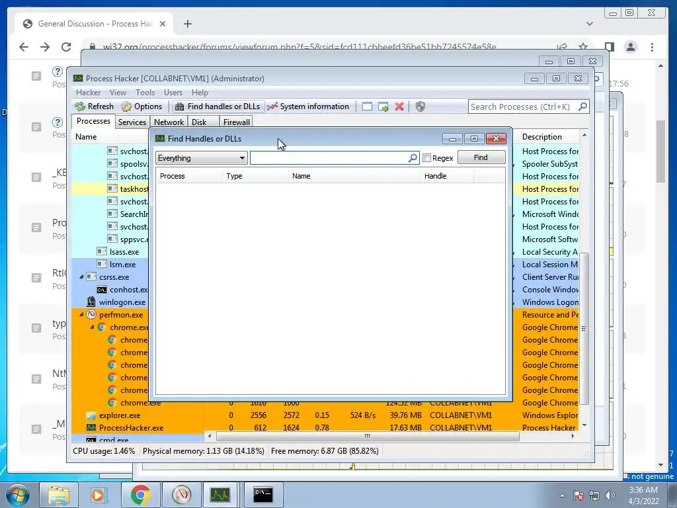Click the magnifier icon in Find Handles filter
This screenshot has width=677, height=508.
[413, 158]
